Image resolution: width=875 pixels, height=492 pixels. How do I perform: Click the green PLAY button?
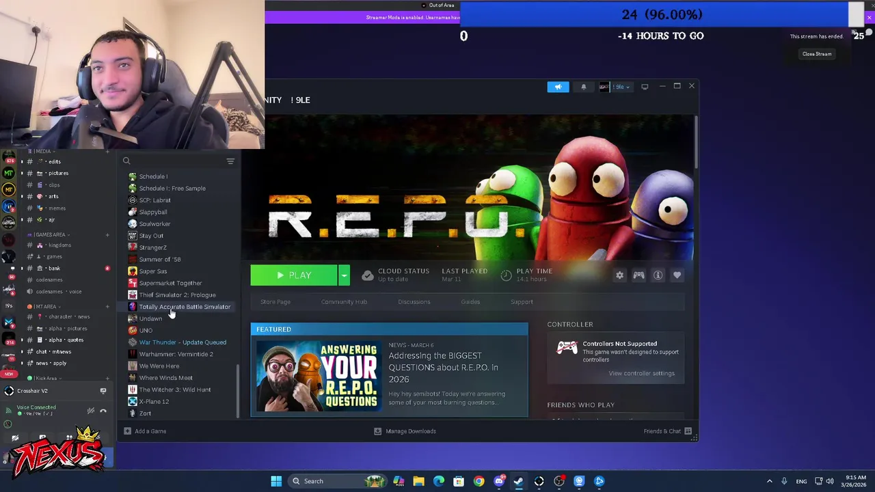(x=294, y=275)
